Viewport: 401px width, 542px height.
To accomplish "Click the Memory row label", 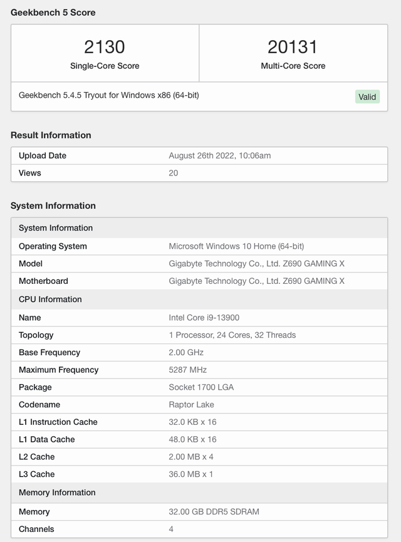I will point(34,511).
